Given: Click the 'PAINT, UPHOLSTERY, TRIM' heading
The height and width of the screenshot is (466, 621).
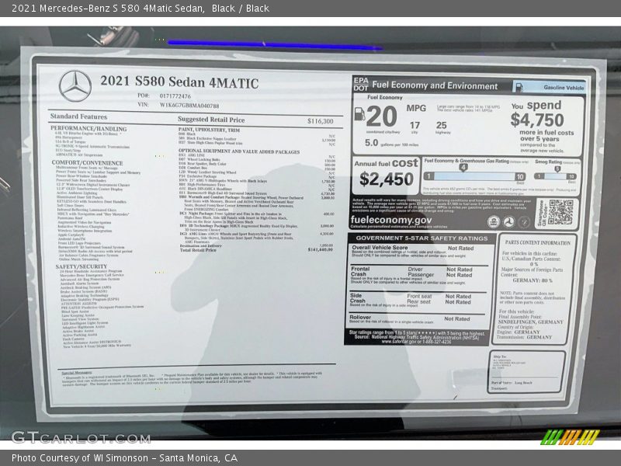Looking at the screenshot, I should pos(209,130).
